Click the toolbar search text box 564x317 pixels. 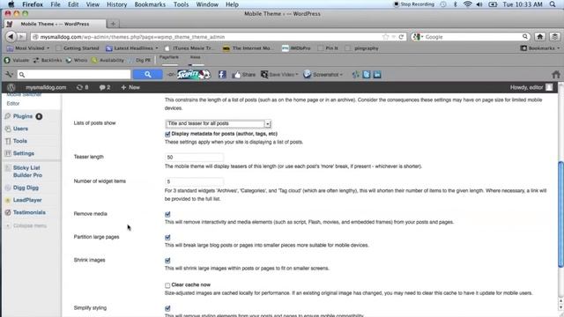click(74, 74)
